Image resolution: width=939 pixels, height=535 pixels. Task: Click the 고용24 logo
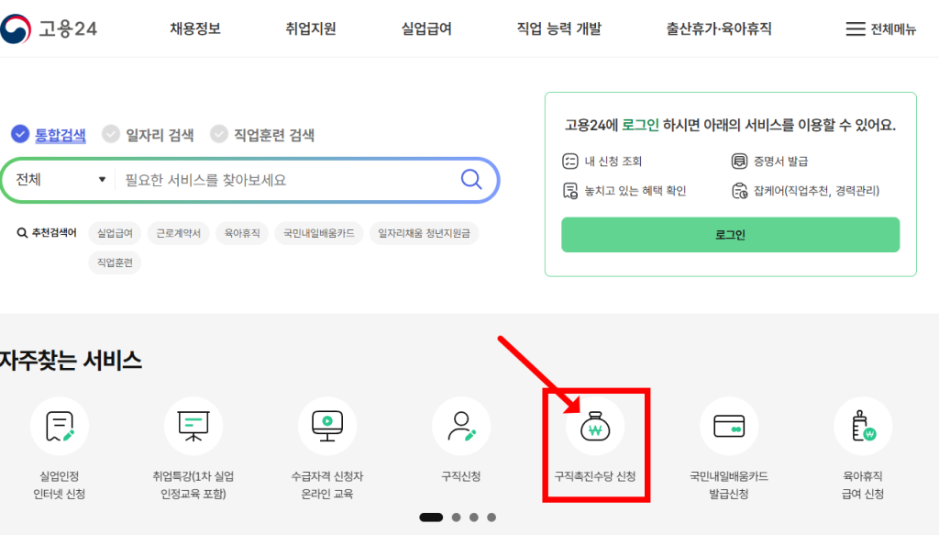point(50,28)
